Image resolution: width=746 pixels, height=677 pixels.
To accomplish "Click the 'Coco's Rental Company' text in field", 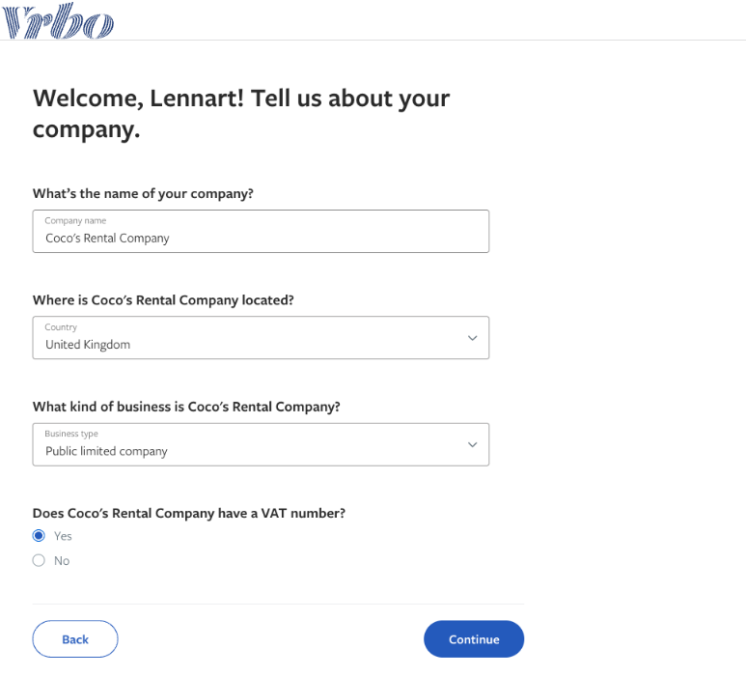I will coord(107,238).
